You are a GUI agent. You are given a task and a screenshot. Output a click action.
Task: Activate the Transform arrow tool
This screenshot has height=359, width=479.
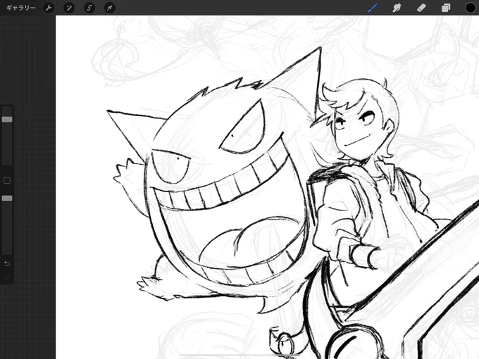point(109,8)
